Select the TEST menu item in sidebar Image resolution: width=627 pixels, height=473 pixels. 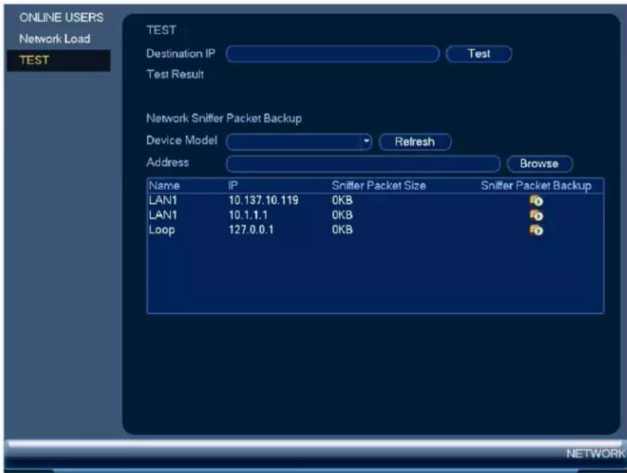click(58, 60)
